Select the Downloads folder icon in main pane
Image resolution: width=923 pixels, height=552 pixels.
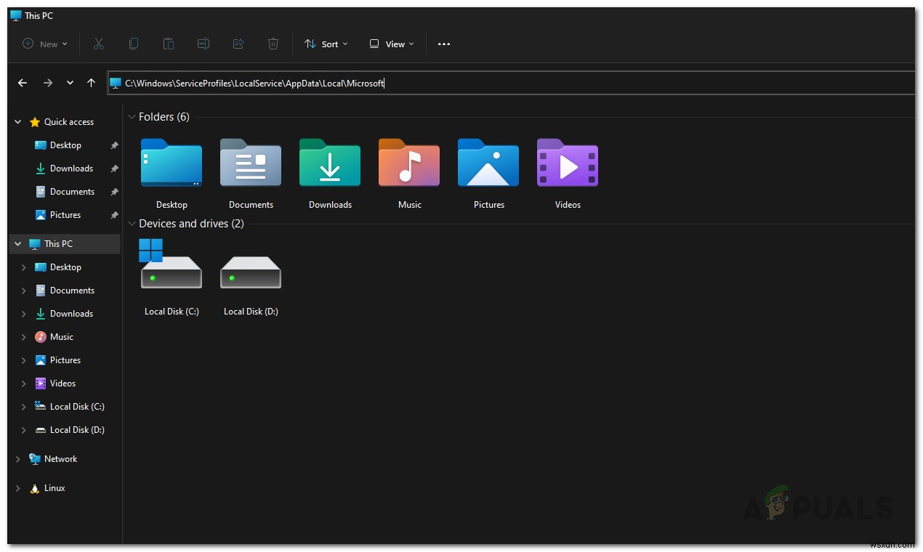click(330, 163)
